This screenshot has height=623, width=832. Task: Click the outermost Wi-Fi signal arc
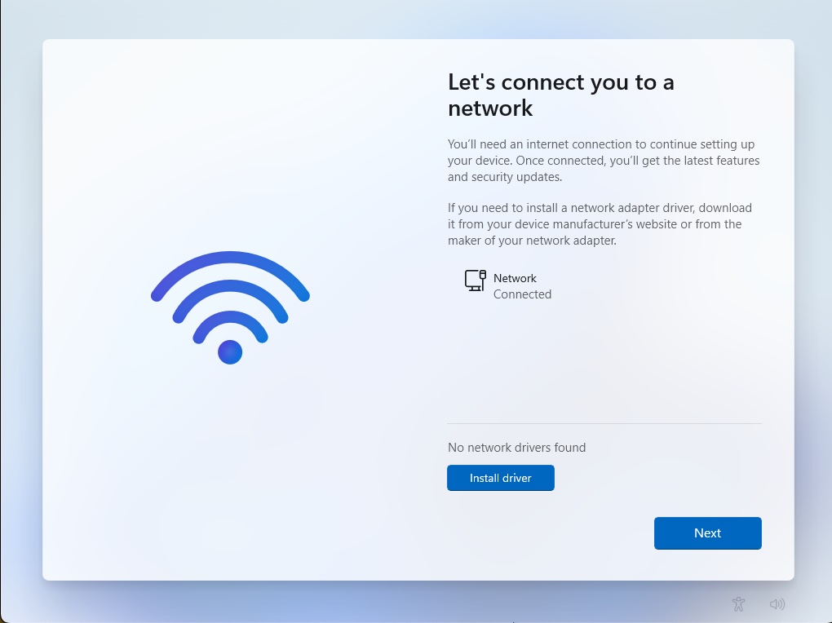click(230, 258)
